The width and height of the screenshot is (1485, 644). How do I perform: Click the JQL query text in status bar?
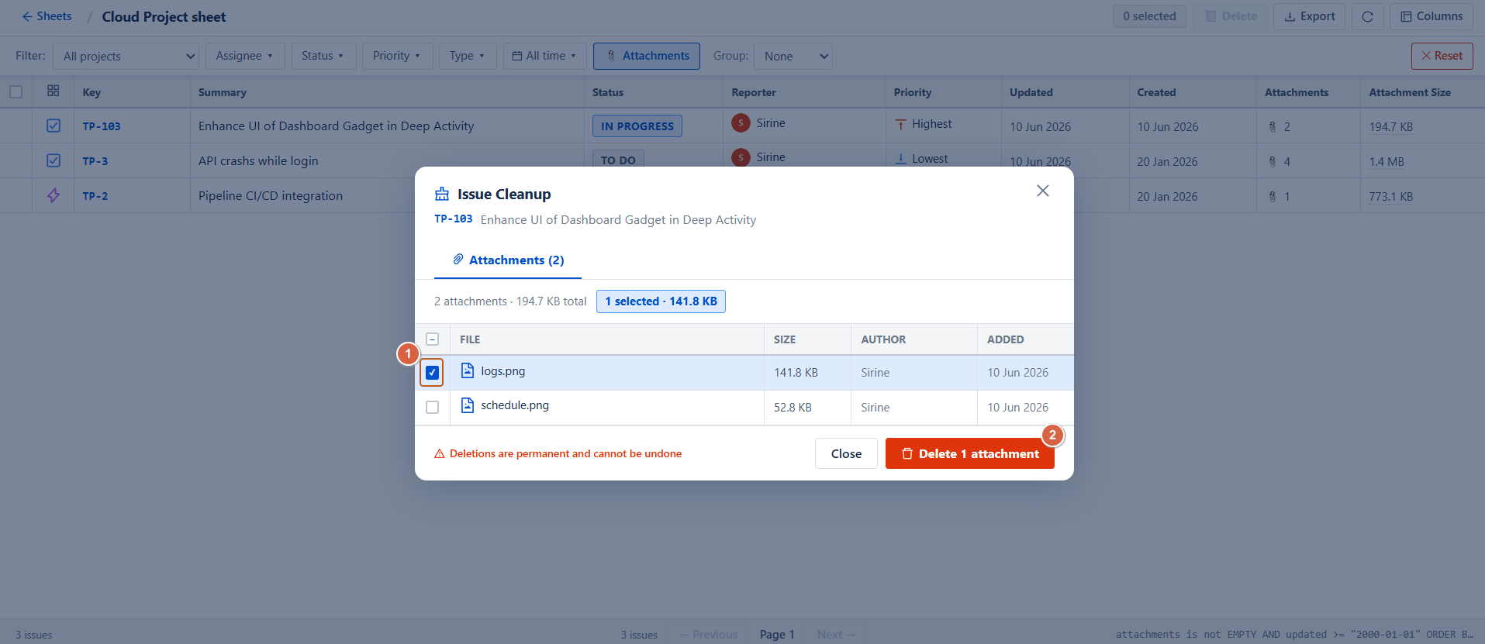point(1295,635)
